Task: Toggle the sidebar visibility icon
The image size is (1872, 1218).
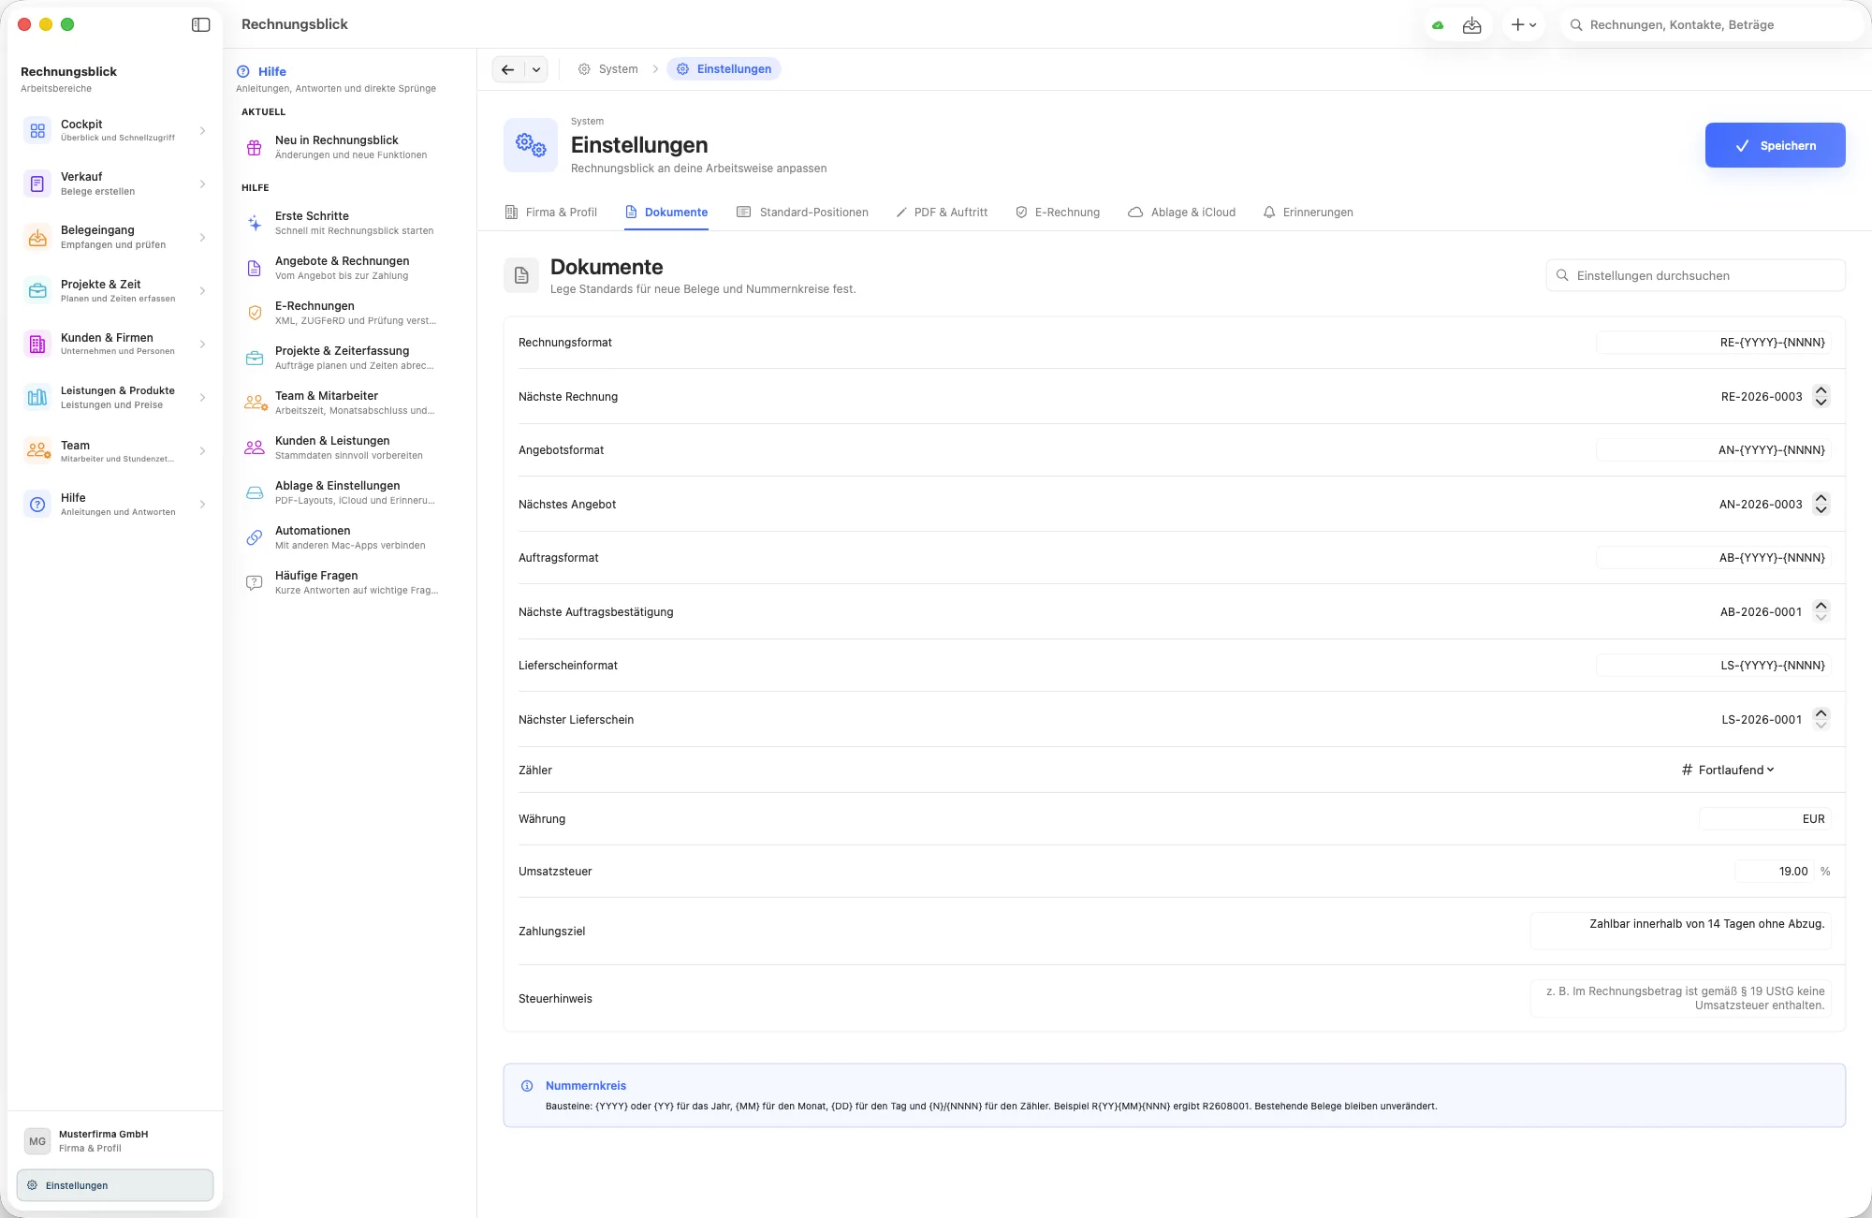Action: coord(200,24)
